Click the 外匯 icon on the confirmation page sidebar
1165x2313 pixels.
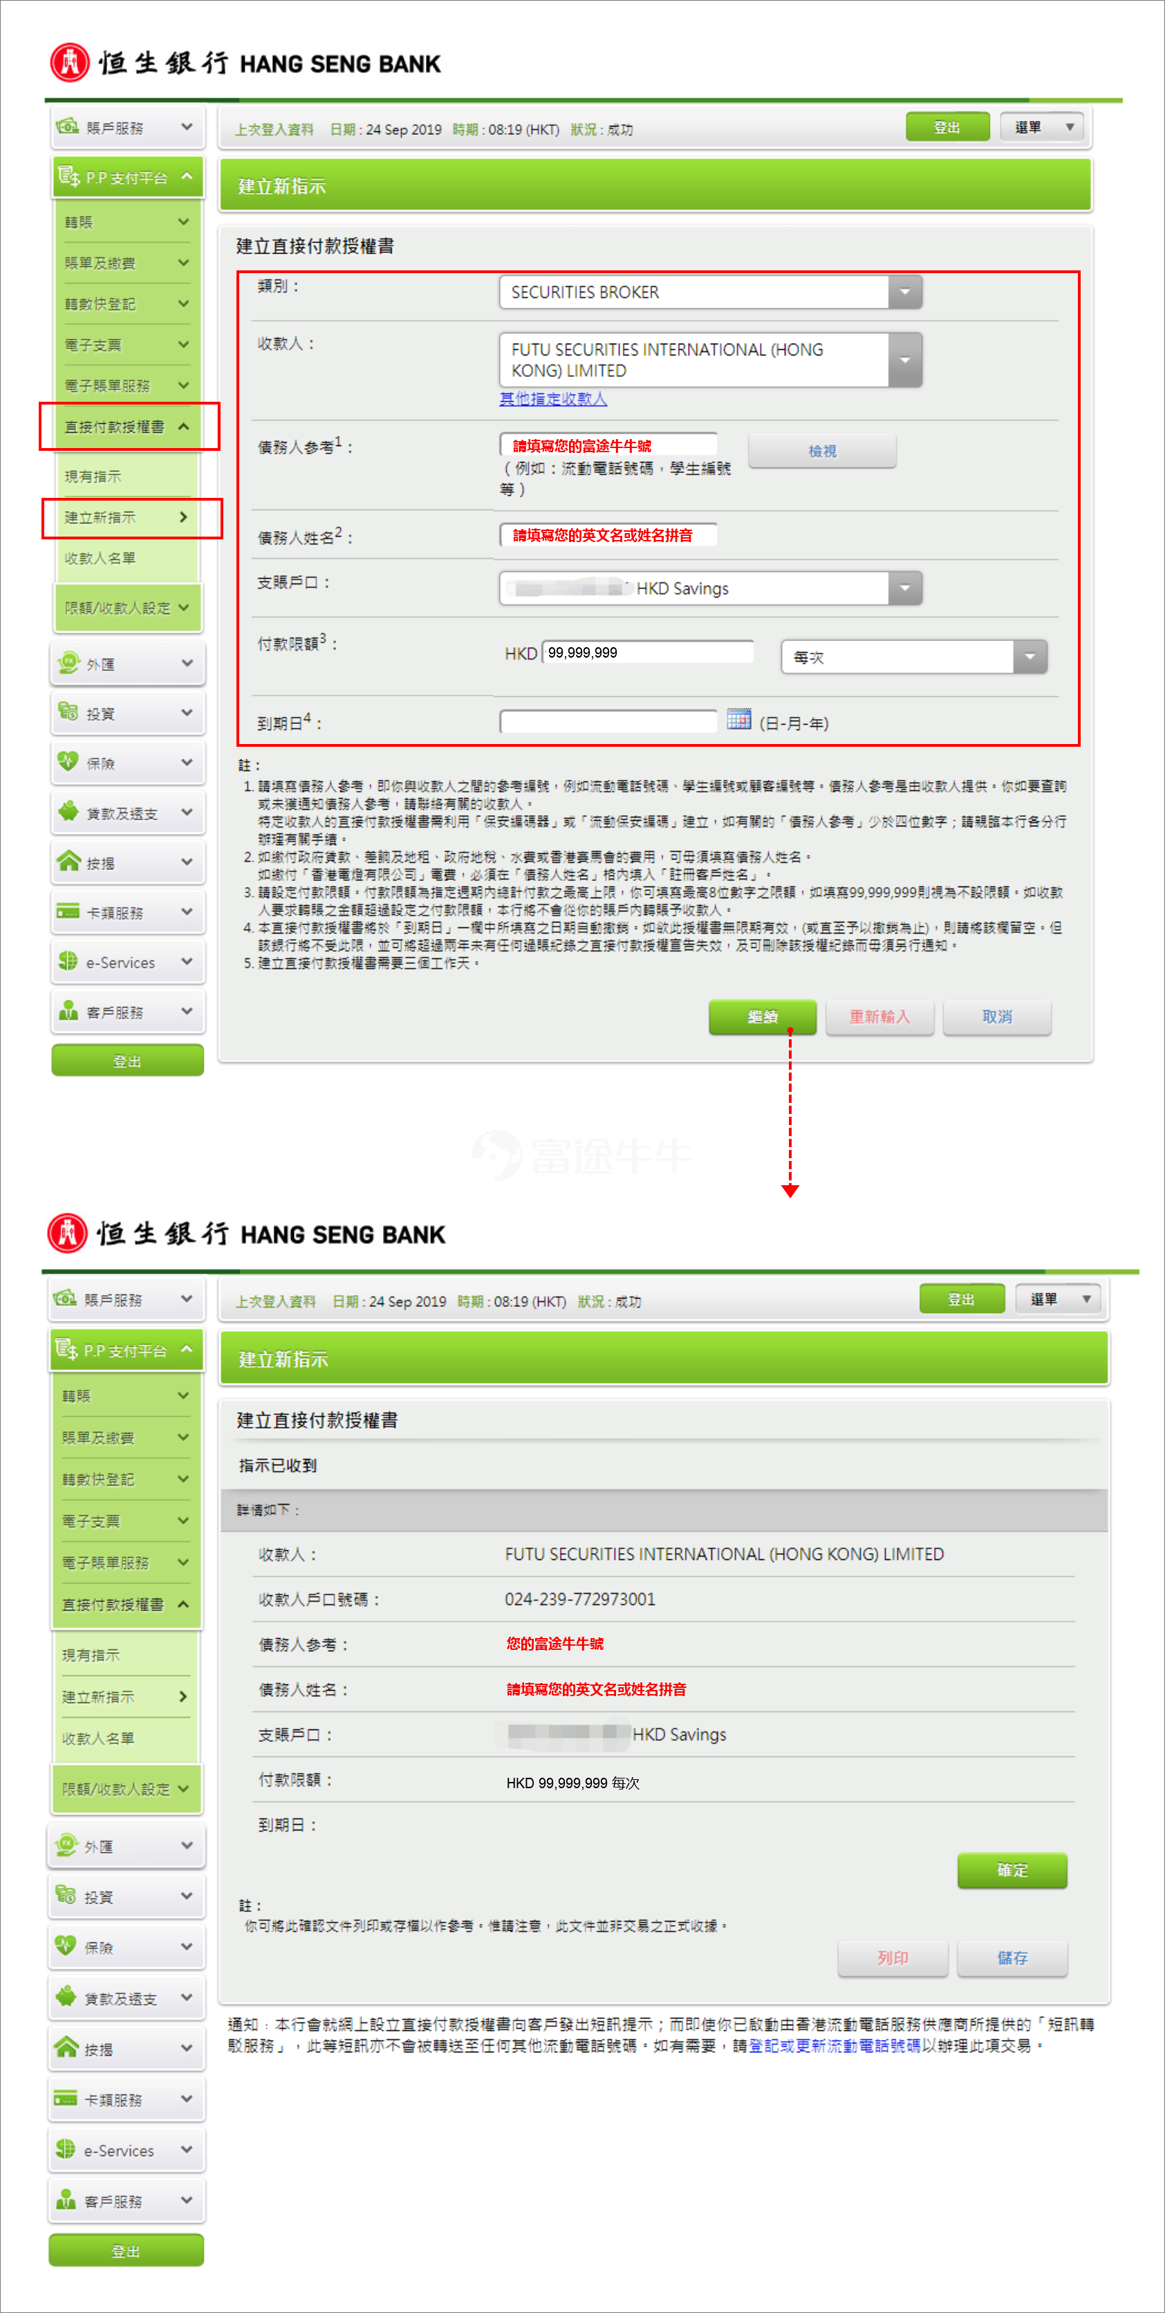tap(66, 1845)
